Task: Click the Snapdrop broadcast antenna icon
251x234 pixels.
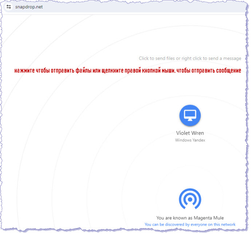Action: (190, 199)
